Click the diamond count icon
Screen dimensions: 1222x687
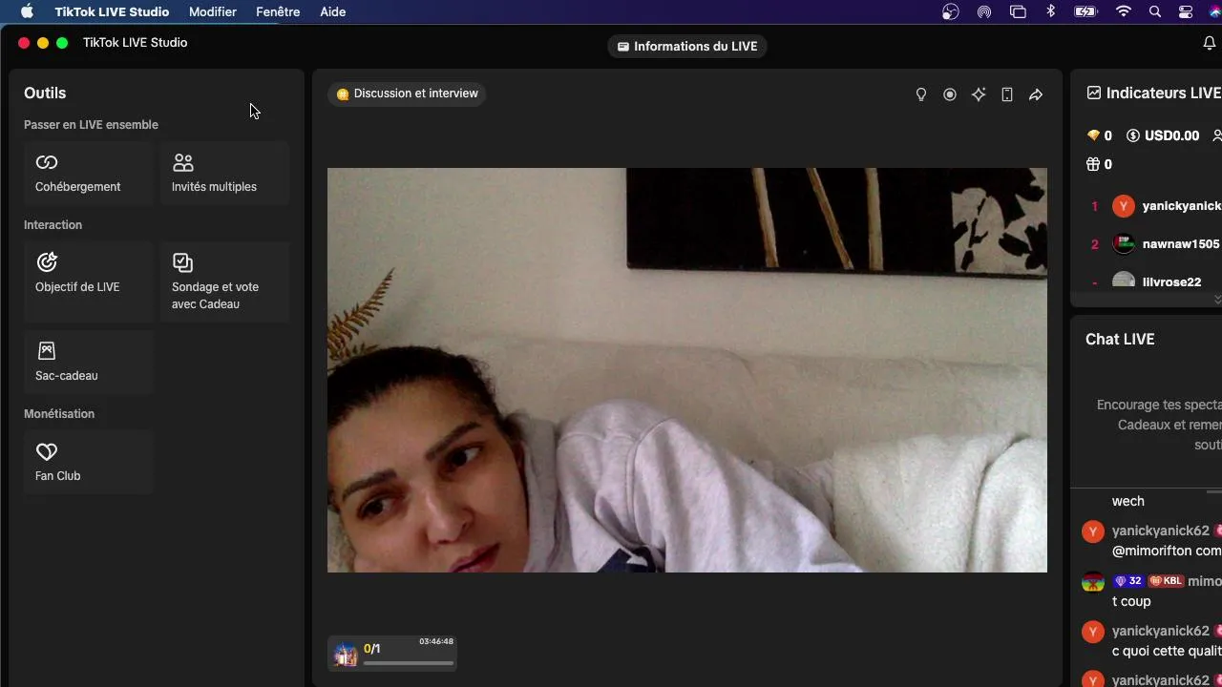(x=1093, y=135)
